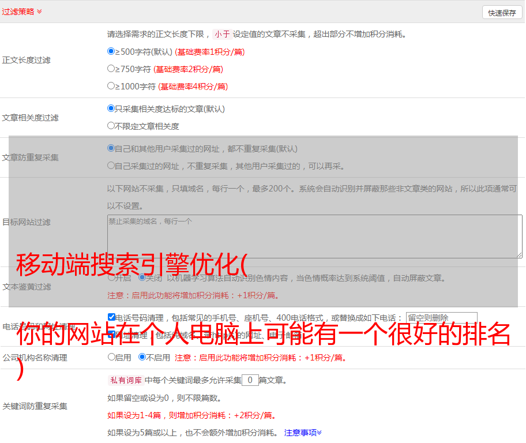
Task: Click the 快速保存 button
Action: (x=502, y=13)
